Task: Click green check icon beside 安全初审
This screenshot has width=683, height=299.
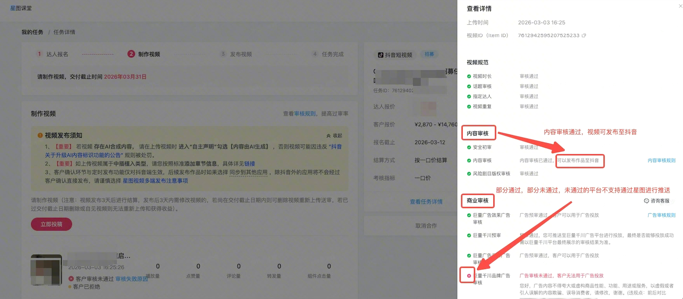Action: click(469, 148)
